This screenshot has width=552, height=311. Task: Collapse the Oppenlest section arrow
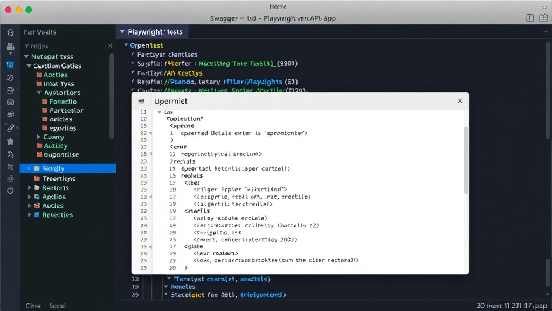point(126,45)
